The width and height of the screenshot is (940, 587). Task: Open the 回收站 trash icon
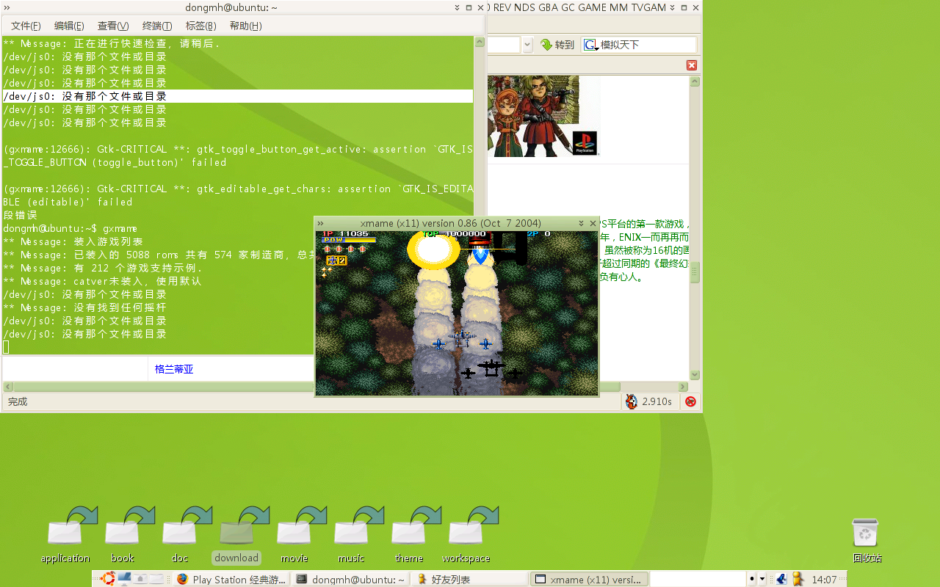pyautogui.click(x=867, y=539)
